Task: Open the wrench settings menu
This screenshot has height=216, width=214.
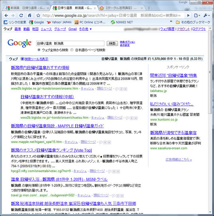Action: [x=206, y=16]
